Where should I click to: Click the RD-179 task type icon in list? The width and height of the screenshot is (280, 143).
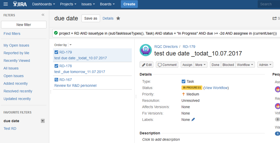tap(56, 52)
